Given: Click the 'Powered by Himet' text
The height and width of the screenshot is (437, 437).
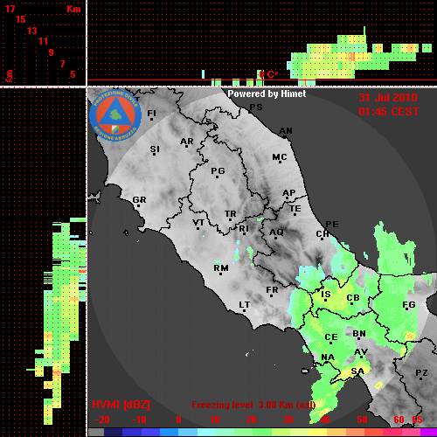Looking at the screenshot, I should tap(267, 94).
